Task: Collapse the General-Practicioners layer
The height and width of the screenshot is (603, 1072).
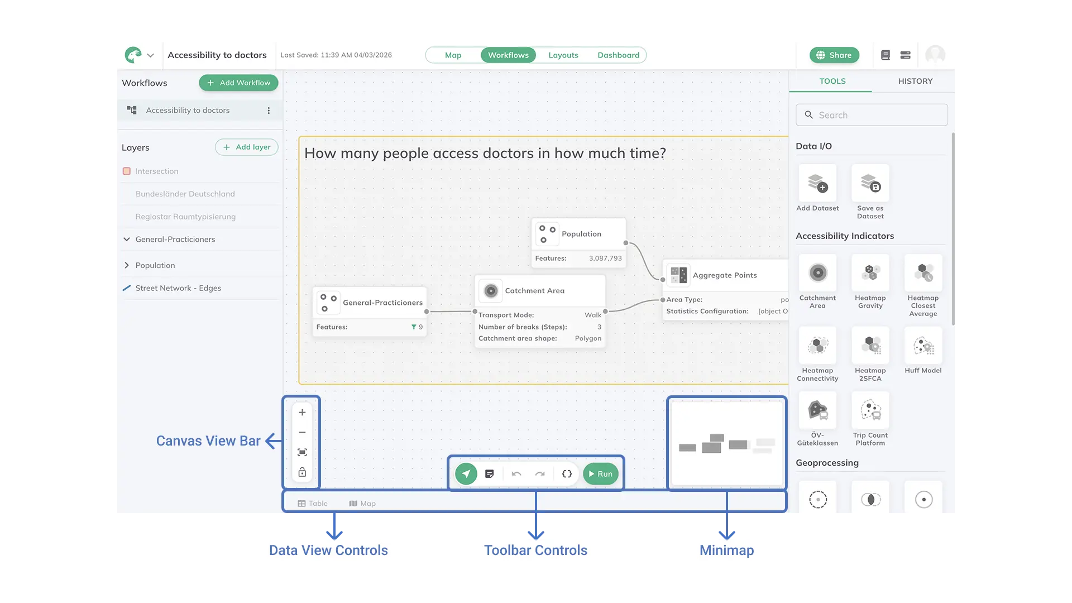Action: (x=127, y=239)
